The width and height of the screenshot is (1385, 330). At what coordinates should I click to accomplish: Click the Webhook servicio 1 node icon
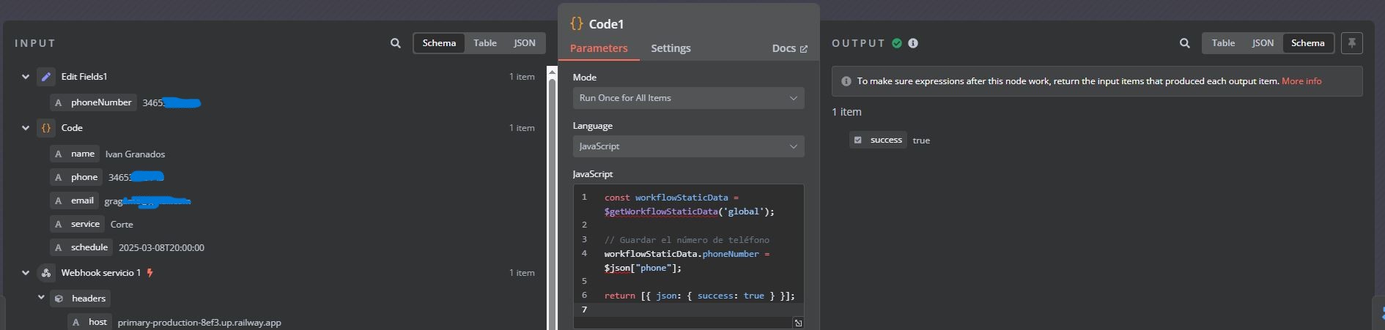pos(46,273)
